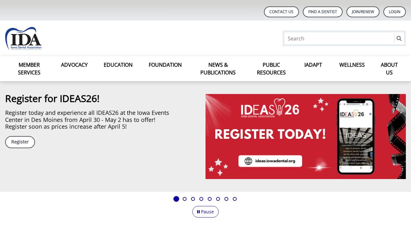The height and width of the screenshot is (231, 411).
Task: Click the LOGIN button
Action: (394, 12)
